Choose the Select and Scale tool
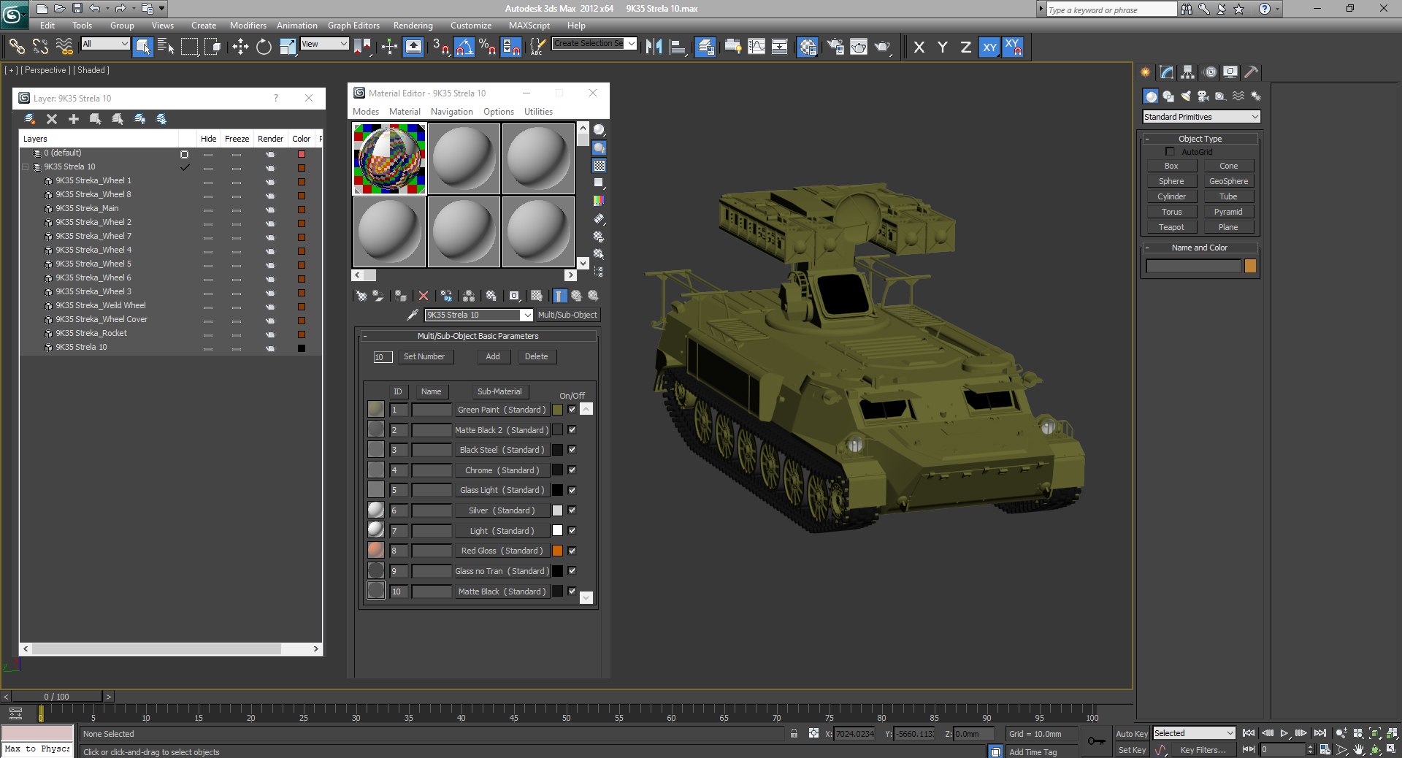The image size is (1402, 758). coord(288,47)
